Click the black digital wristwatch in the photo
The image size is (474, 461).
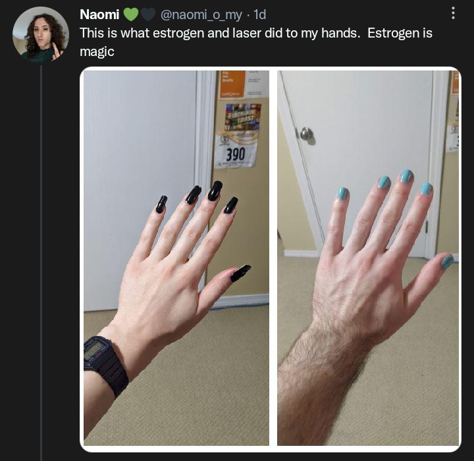pyautogui.click(x=105, y=364)
